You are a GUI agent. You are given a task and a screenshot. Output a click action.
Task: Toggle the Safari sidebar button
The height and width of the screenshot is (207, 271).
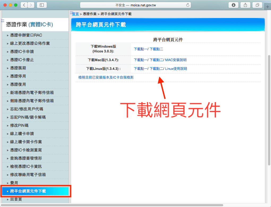(x=42, y=5)
